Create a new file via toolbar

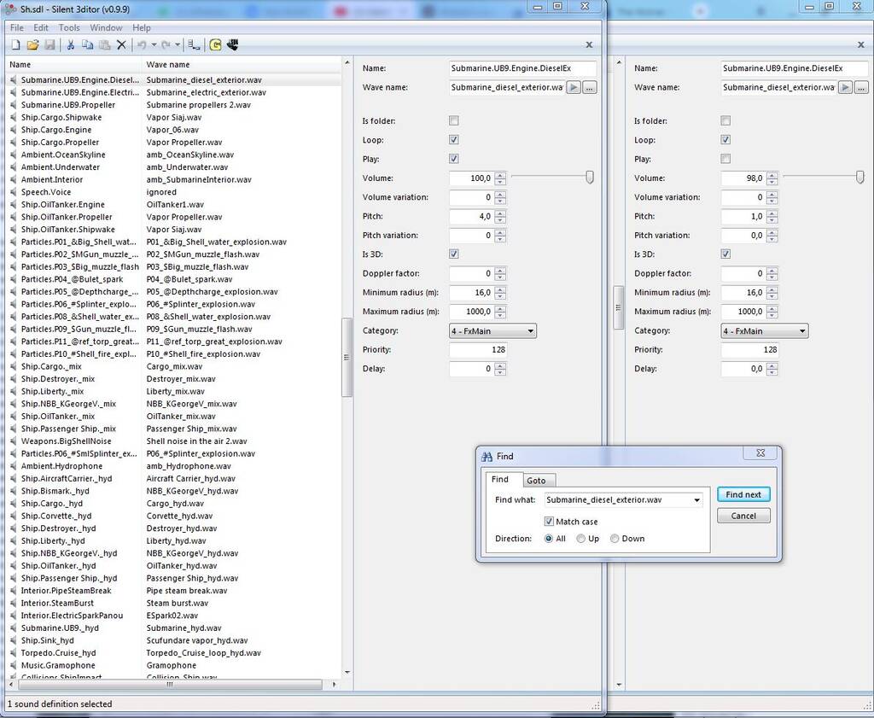tap(15, 45)
